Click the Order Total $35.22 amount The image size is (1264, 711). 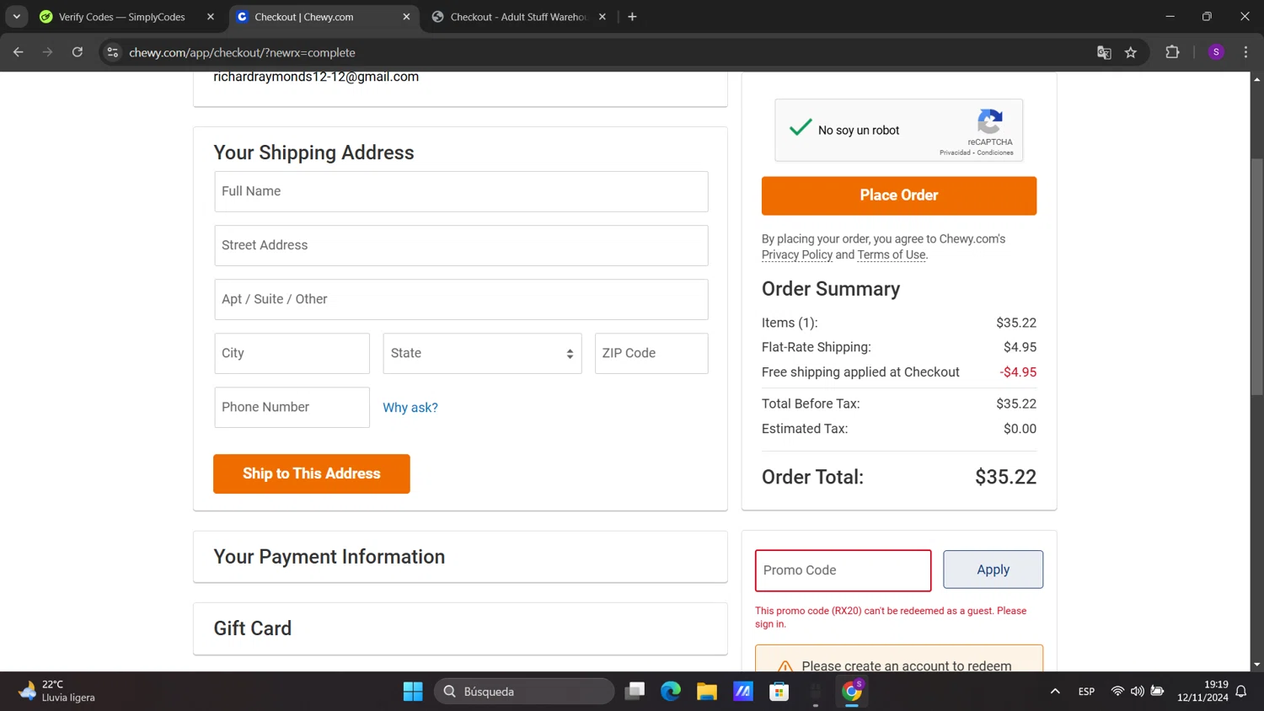[1005, 477]
